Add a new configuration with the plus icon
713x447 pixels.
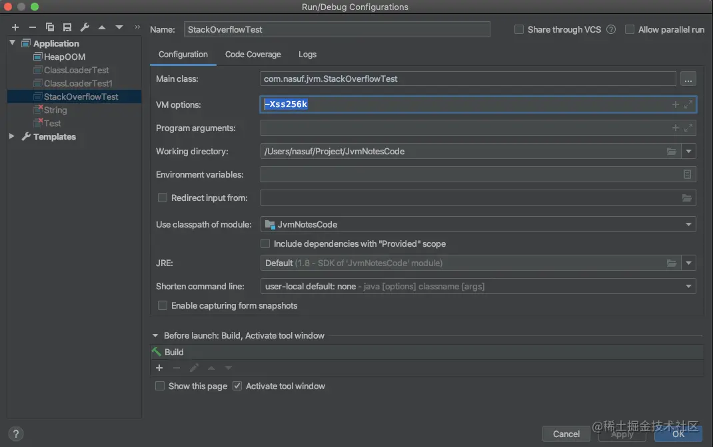tap(15, 27)
